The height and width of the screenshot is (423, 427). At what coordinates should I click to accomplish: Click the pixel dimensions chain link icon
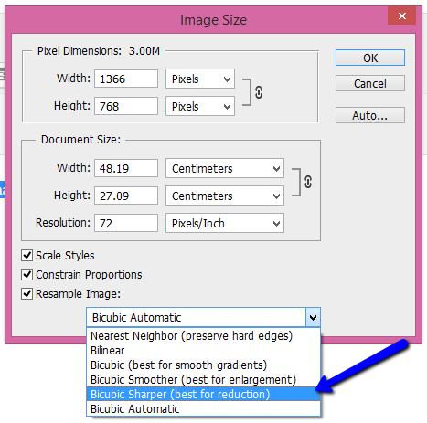pyautogui.click(x=259, y=92)
